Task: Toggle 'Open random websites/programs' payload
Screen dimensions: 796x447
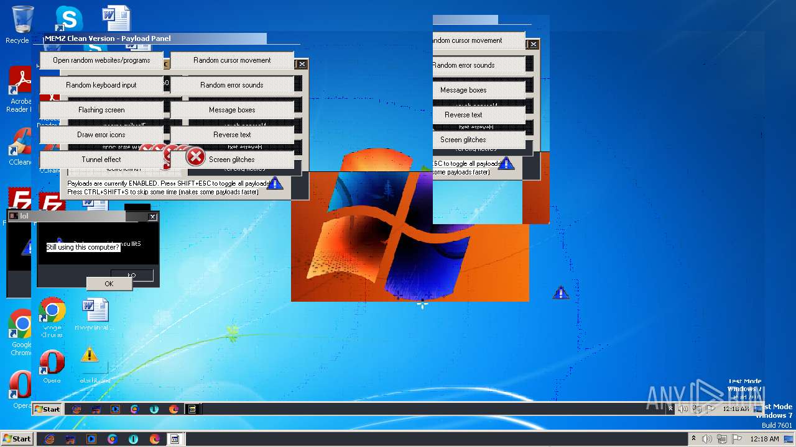Action: (x=101, y=60)
